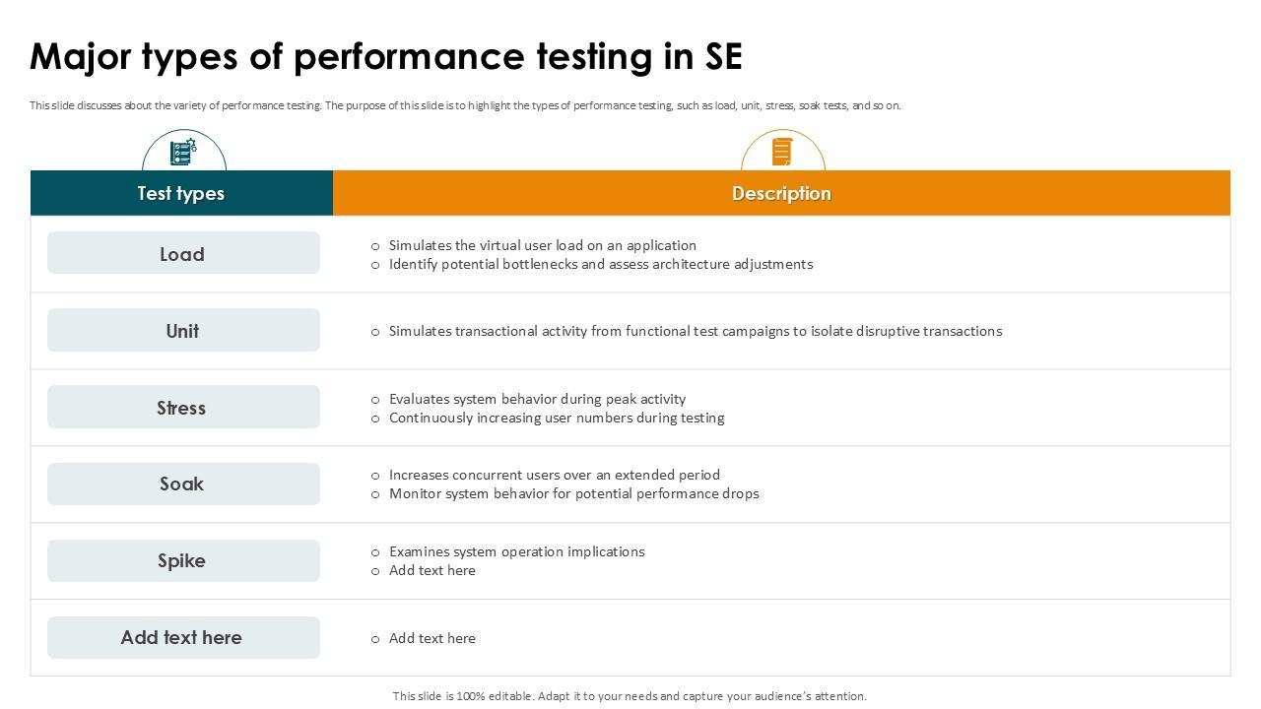This screenshot has height=709, width=1261.
Task: Click 'Identify potential bottlenecks' bullet text
Action: [600, 264]
